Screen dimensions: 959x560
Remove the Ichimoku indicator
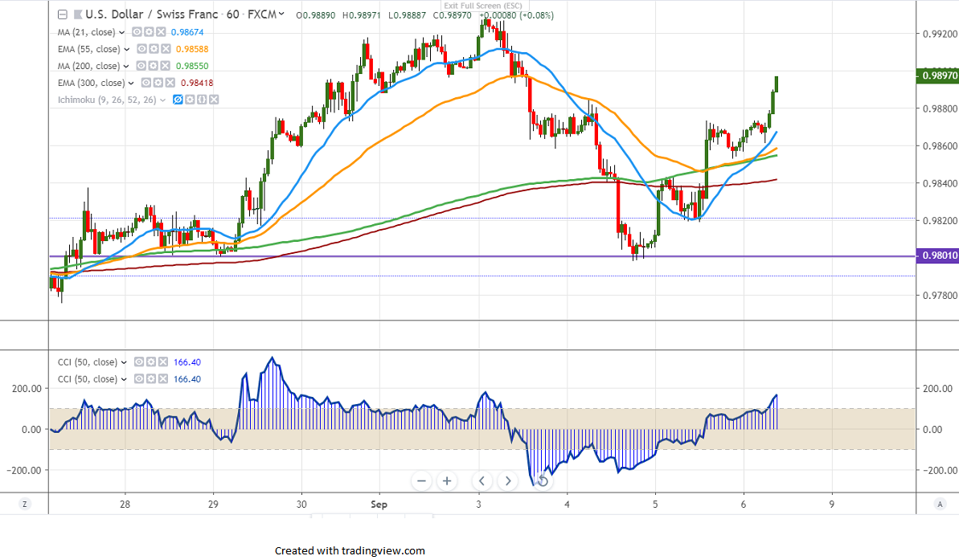(x=214, y=99)
